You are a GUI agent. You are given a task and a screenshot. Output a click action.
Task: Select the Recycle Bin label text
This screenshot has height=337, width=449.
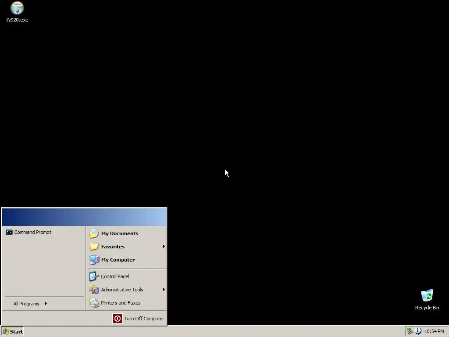coord(427,308)
